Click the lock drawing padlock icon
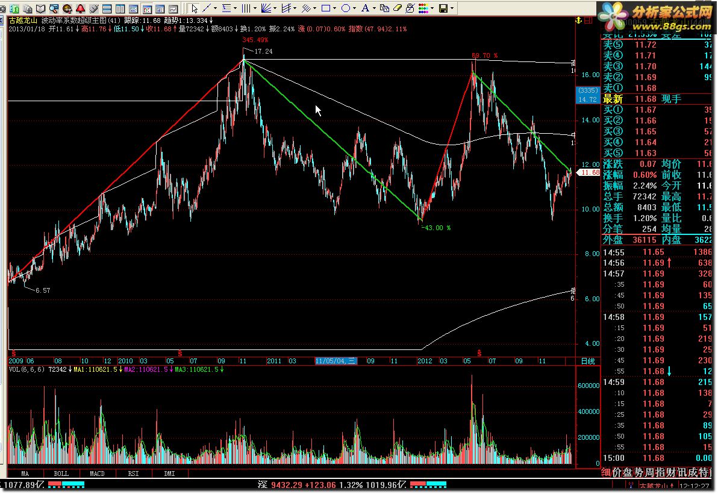This screenshot has height=494, width=718. (x=410, y=8)
